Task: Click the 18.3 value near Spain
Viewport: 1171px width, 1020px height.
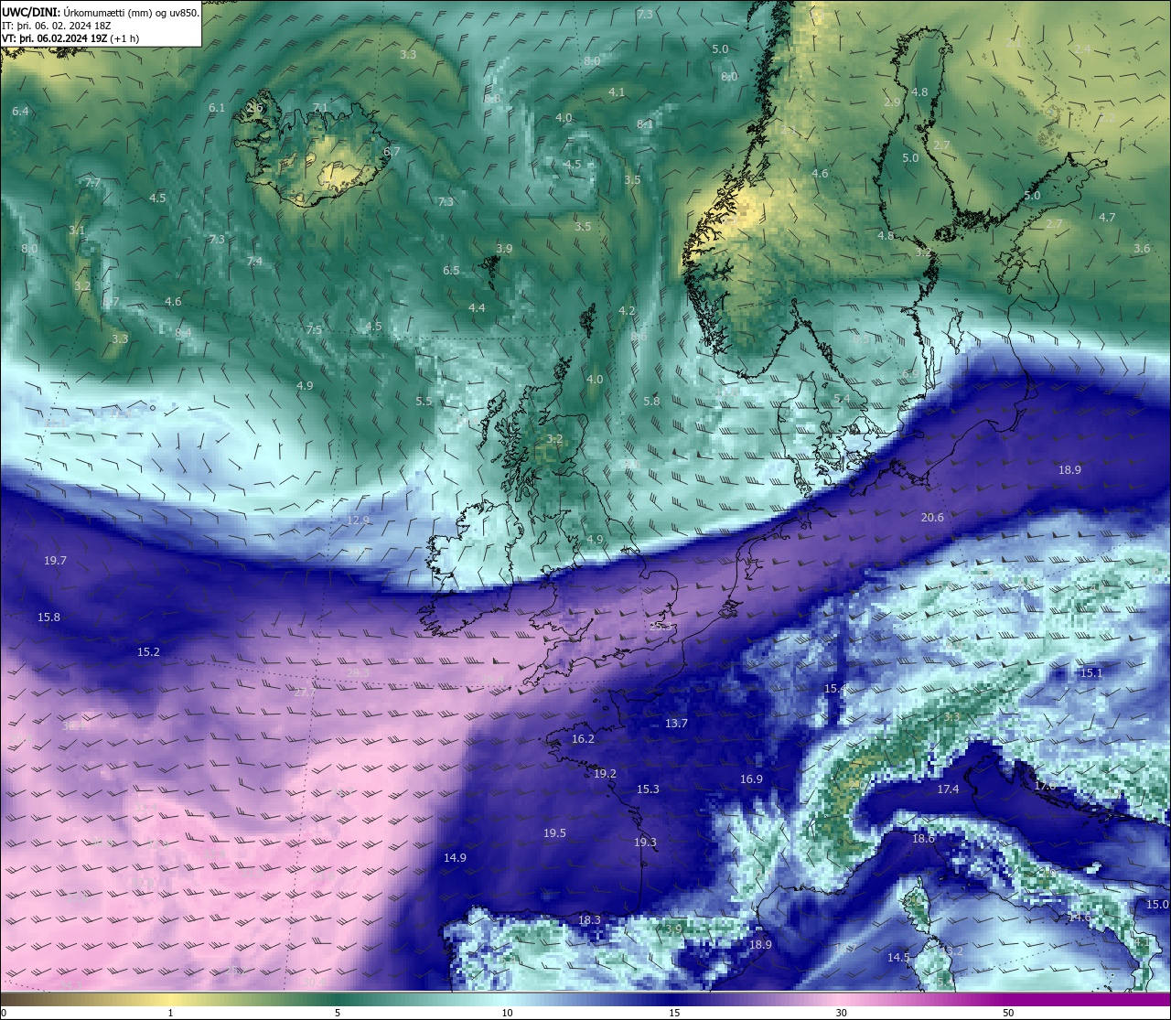Action: coord(589,920)
